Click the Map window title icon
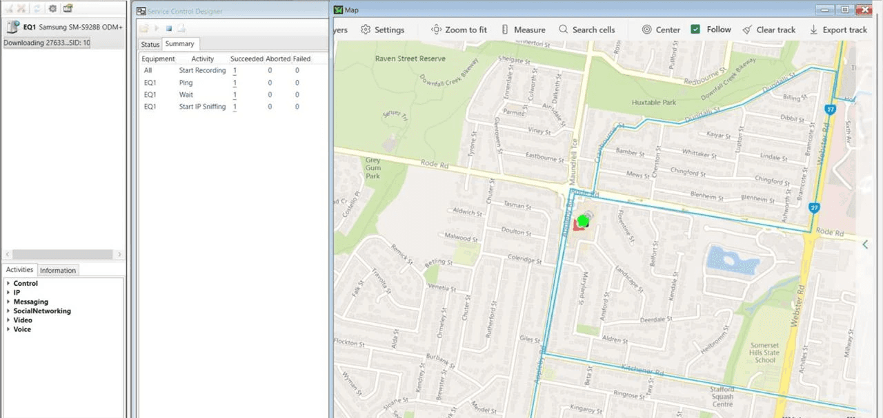 pos(338,10)
